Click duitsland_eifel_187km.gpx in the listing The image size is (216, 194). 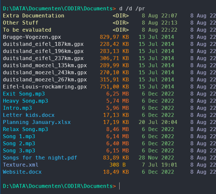43,44
